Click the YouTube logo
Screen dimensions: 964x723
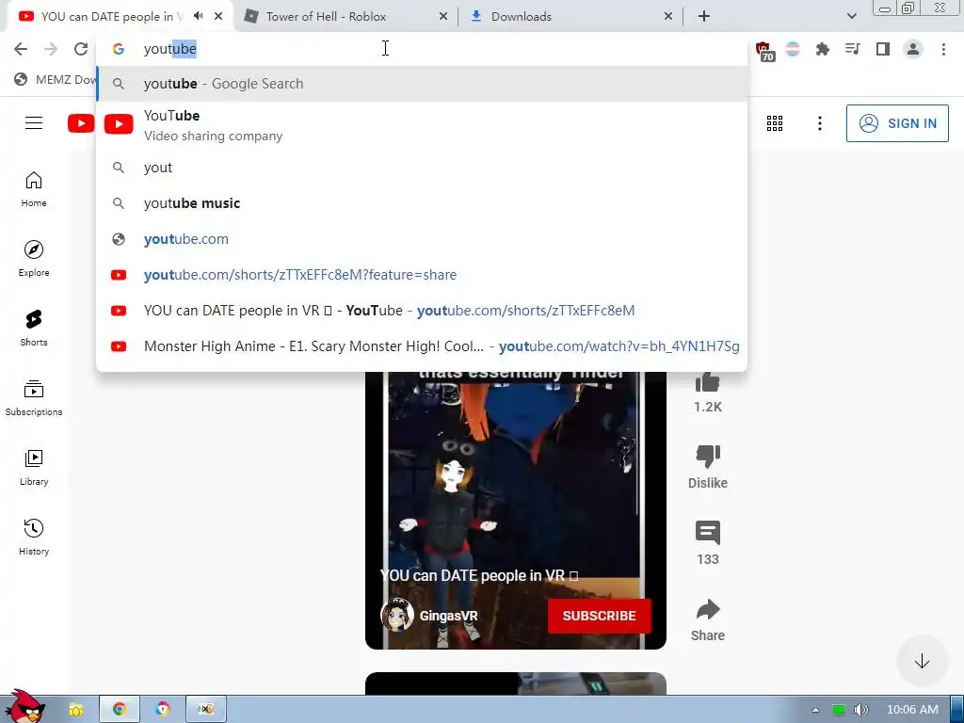pyautogui.click(x=81, y=123)
